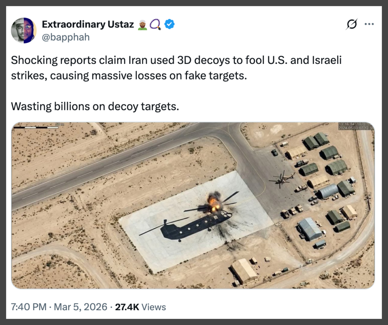Click the 7:40 PM · Mar 5, 2026 timestamp
This screenshot has height=325, width=388.
click(x=59, y=307)
